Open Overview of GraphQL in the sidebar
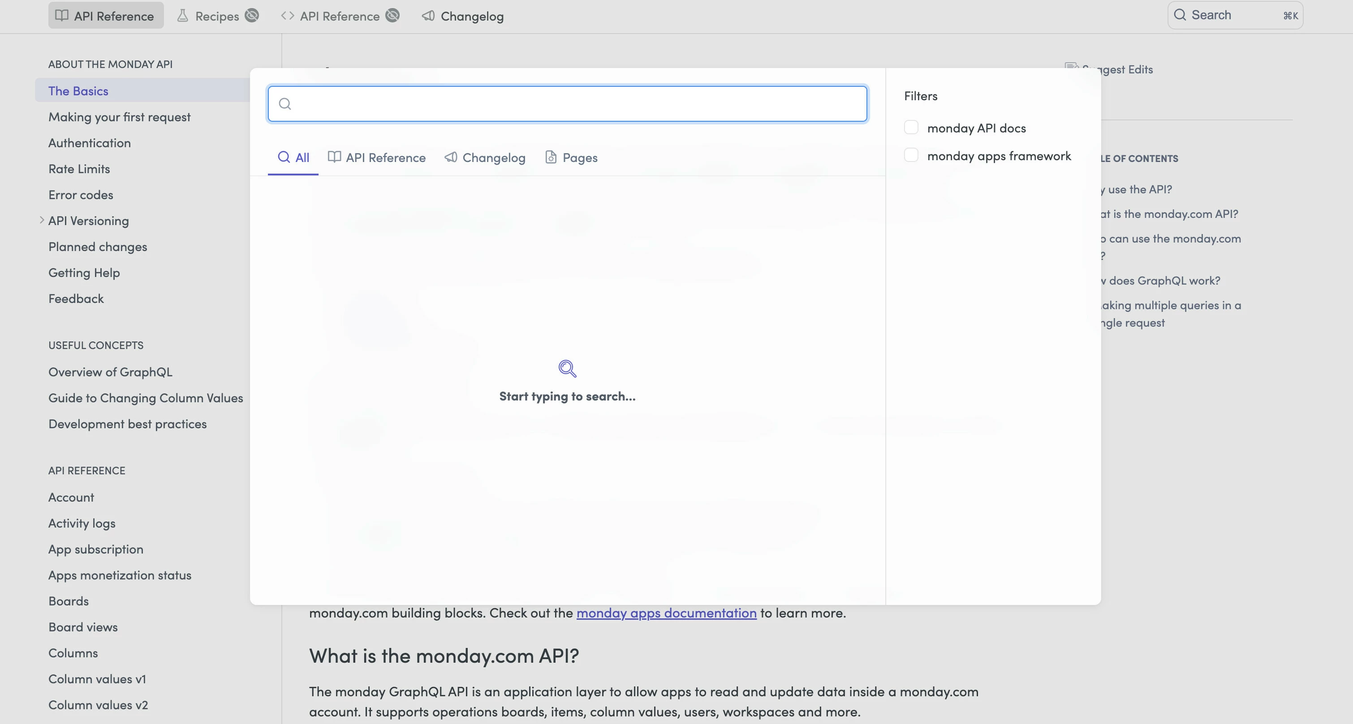Viewport: 1353px width, 724px height. point(110,372)
